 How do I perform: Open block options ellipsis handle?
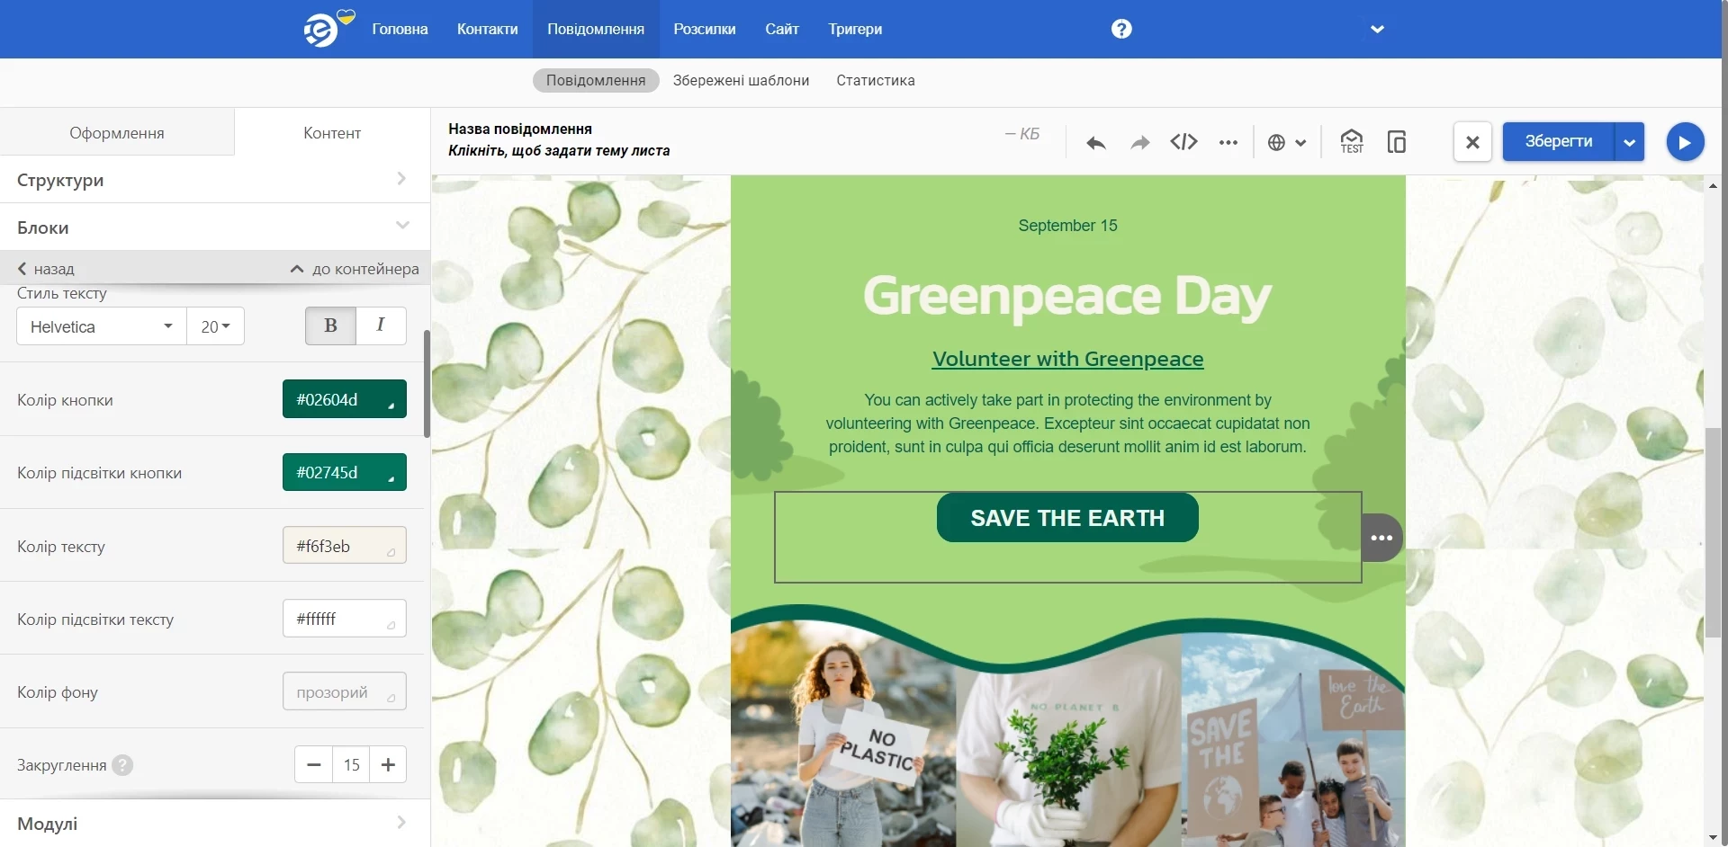(1381, 538)
